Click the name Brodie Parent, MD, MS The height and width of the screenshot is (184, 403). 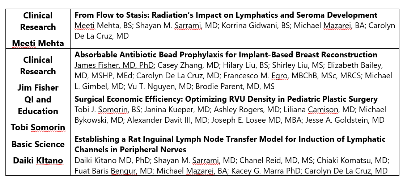pos(235,86)
